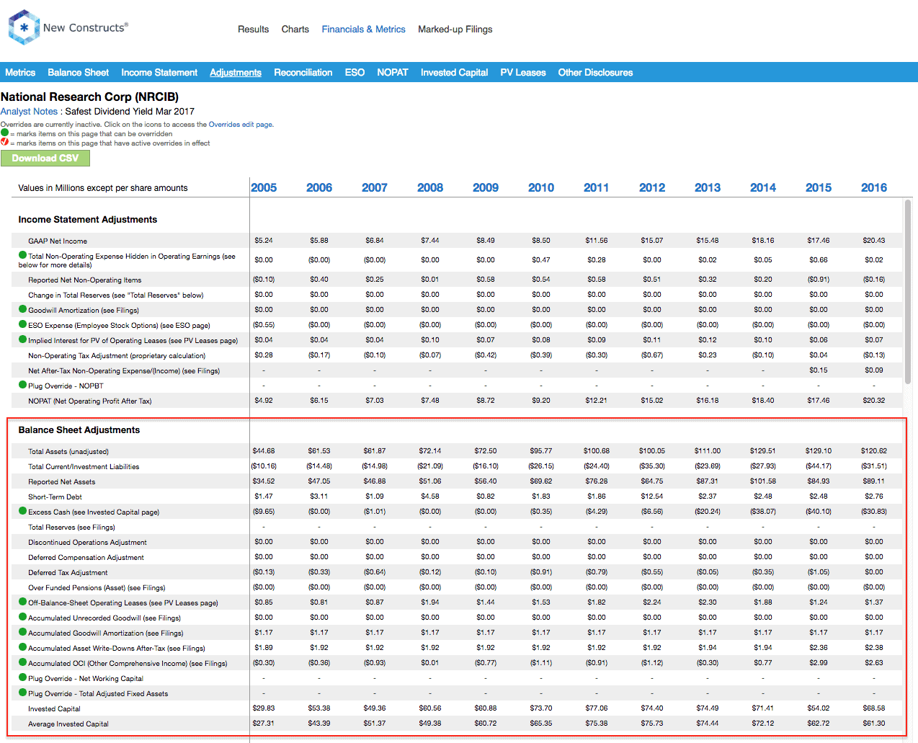Screen dimensions: 918x743
Task: Open the Reconciliation tab
Action: (303, 73)
